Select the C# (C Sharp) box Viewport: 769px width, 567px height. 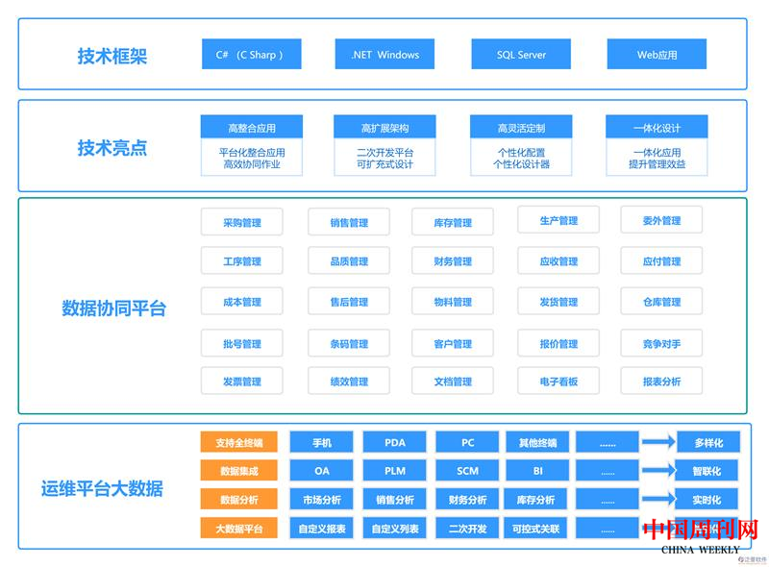pos(251,55)
